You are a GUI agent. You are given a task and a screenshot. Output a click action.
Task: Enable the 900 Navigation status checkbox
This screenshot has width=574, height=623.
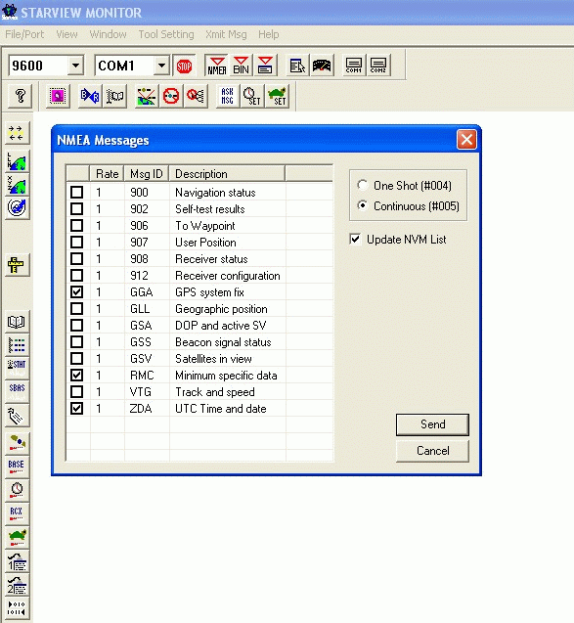coord(76,193)
